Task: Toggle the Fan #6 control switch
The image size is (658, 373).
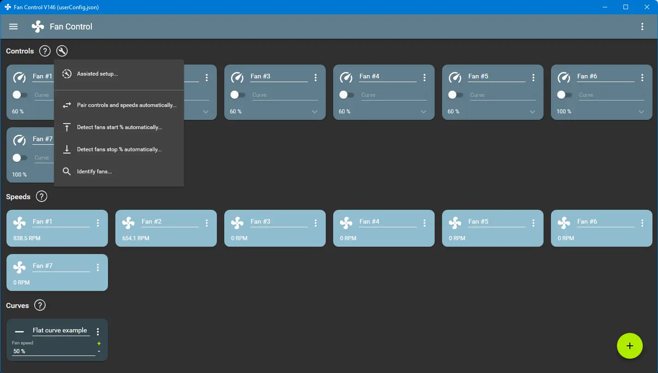Action: click(564, 95)
